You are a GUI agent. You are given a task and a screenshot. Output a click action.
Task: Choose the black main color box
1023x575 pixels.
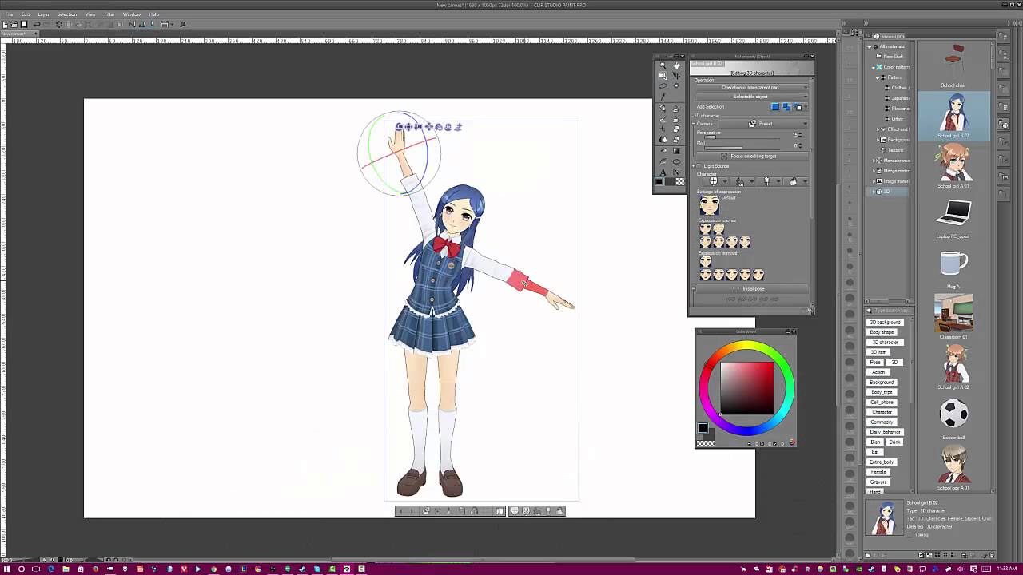(659, 181)
